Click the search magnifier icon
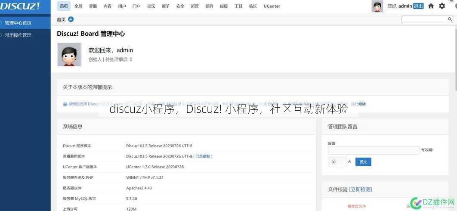Viewport: 457px width, 211px height. [x=450, y=19]
